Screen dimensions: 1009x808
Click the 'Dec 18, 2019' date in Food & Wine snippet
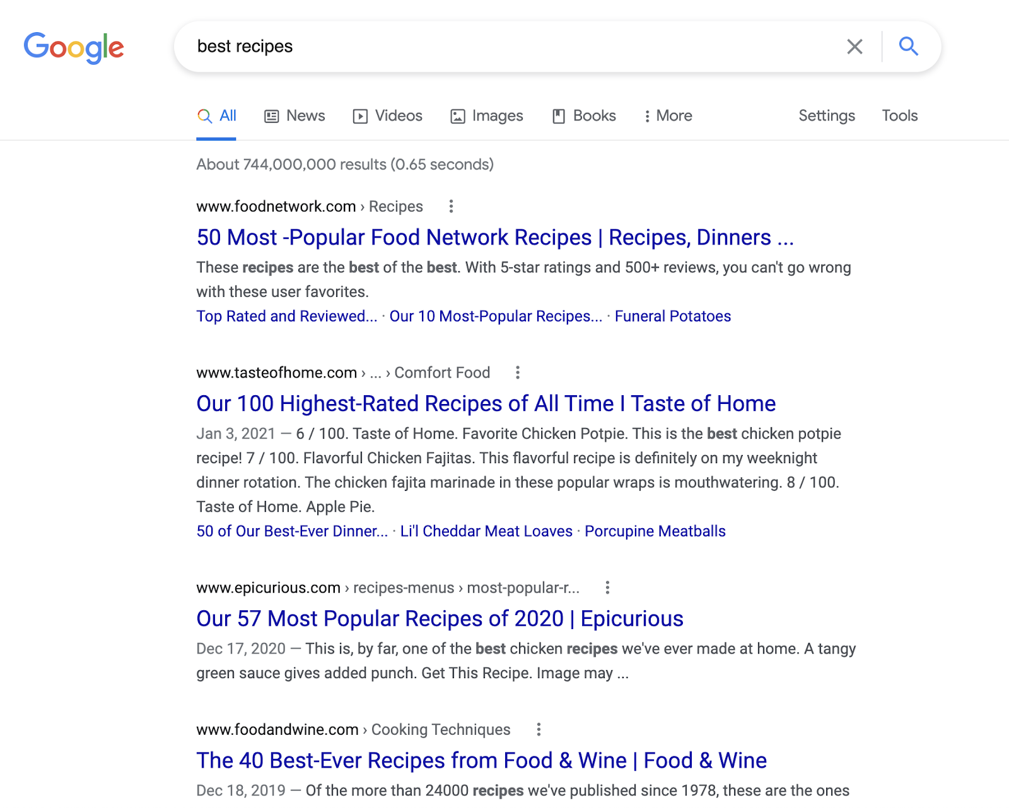pyautogui.click(x=241, y=790)
